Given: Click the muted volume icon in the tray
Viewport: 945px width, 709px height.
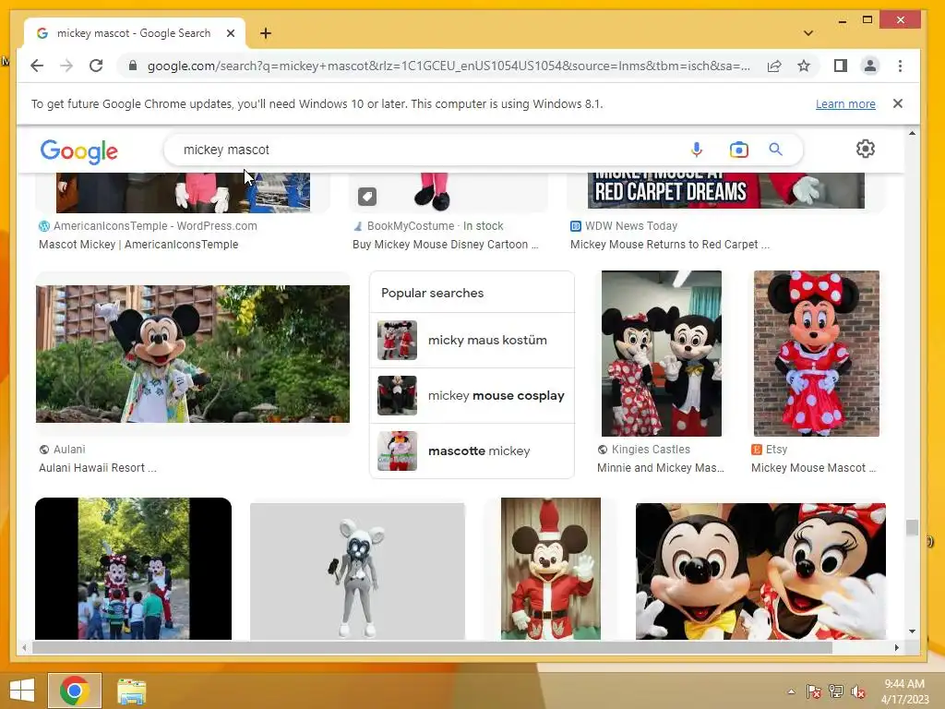Looking at the screenshot, I should [858, 691].
